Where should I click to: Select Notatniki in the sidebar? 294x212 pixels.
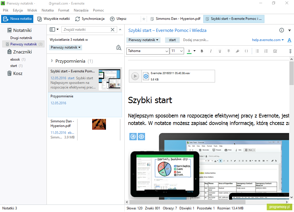19,30
